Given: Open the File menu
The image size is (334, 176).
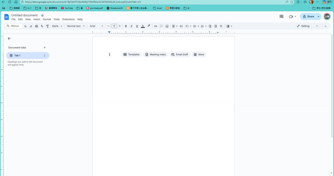Looking at the screenshot, I should 13,19.
